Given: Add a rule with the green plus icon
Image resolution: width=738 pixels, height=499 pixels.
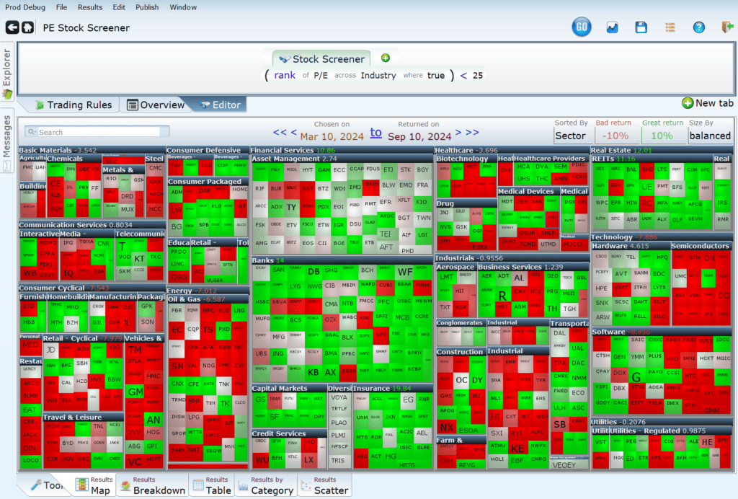Looking at the screenshot, I should pyautogui.click(x=386, y=58).
